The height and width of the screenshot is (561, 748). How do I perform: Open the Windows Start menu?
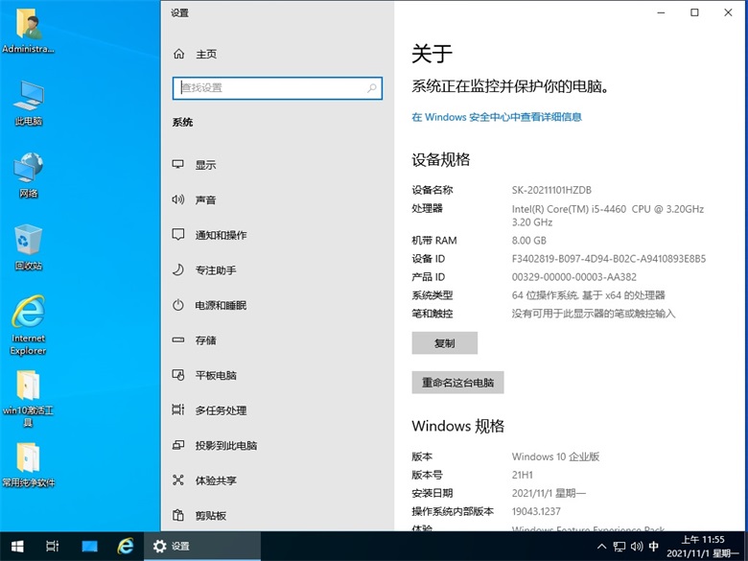[16, 546]
